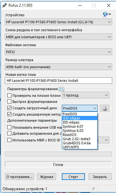
Task: Open the language selection globe icon
Action: [x=107, y=14]
